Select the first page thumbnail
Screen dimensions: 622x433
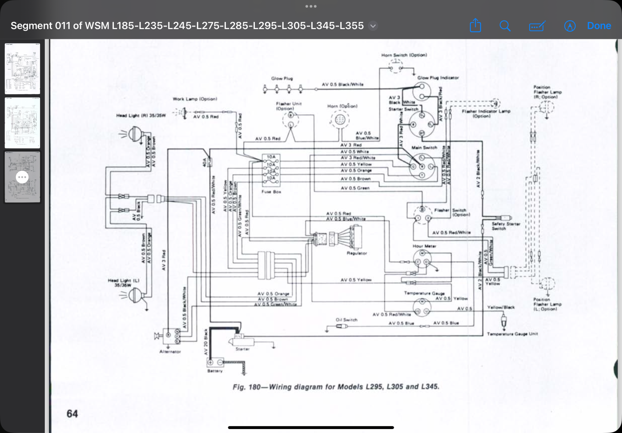[22, 68]
